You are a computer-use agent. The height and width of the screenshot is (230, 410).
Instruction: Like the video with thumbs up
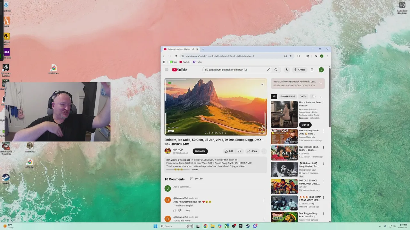(x=229, y=151)
